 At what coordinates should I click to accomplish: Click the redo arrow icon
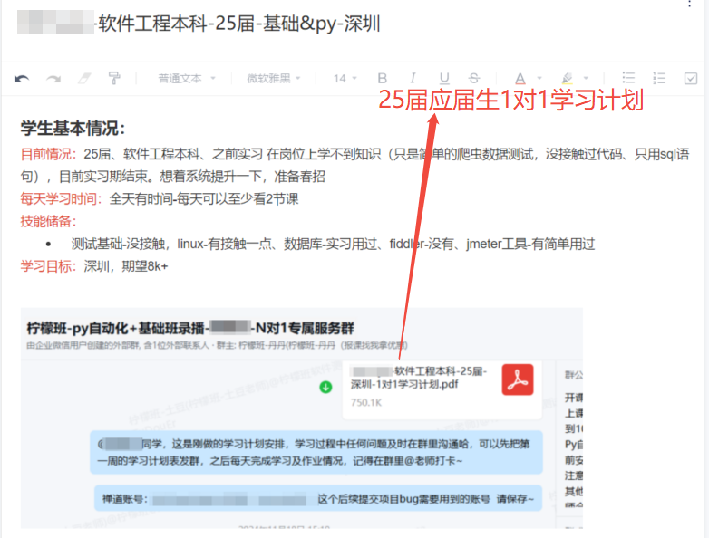click(53, 79)
